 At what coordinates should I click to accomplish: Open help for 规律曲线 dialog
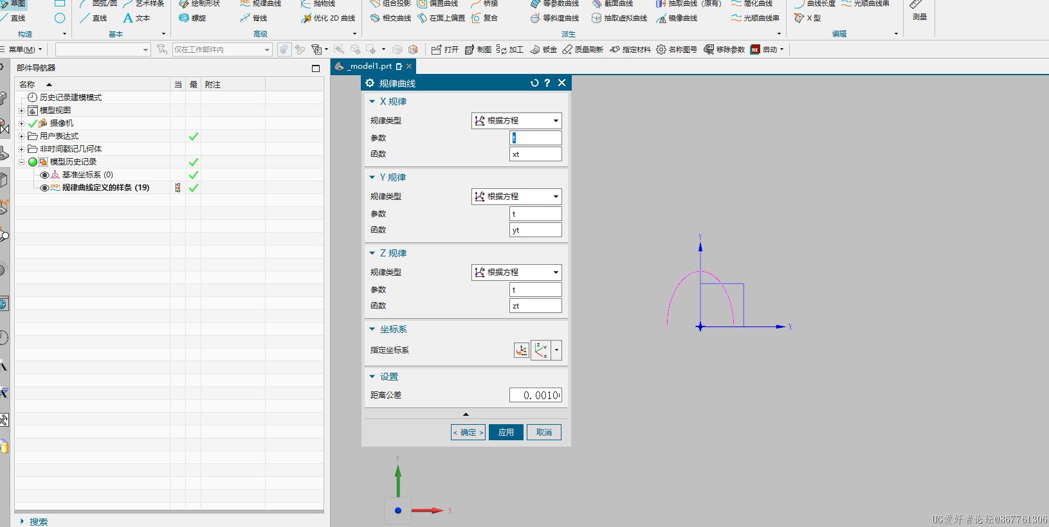click(547, 83)
